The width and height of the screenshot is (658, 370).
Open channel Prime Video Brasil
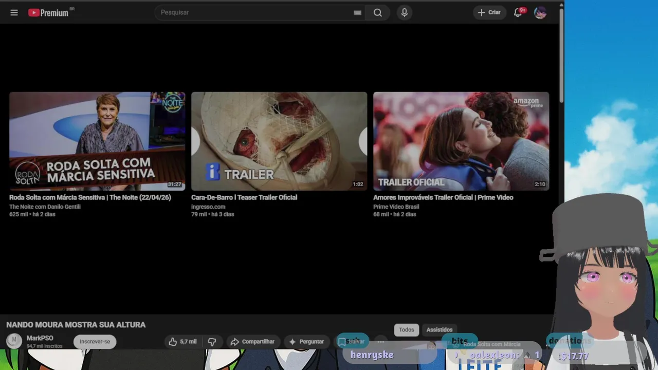coord(396,207)
